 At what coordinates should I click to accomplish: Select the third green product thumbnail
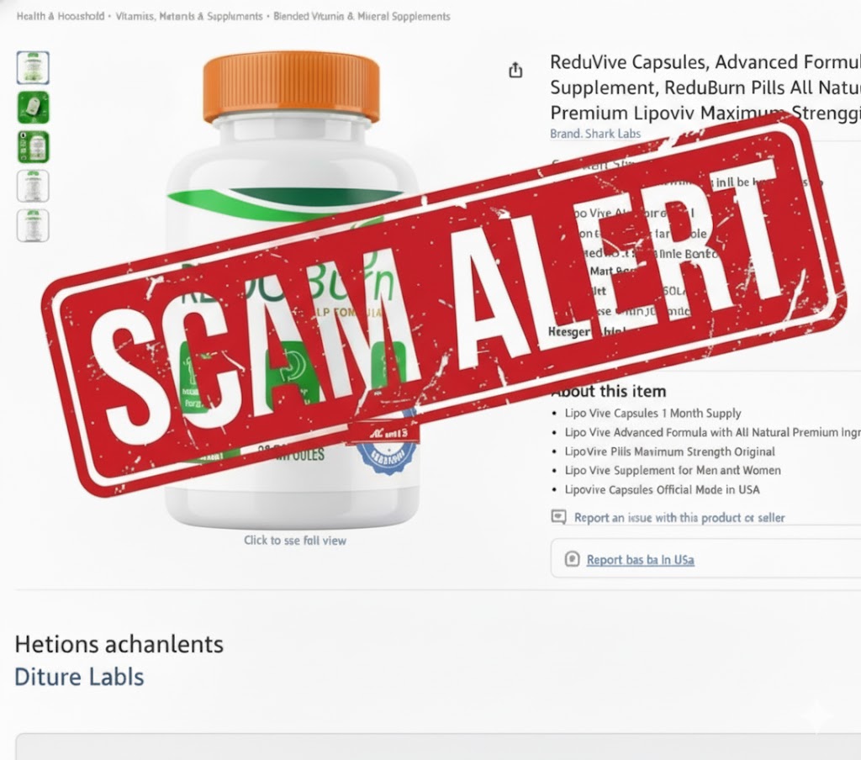click(x=33, y=146)
